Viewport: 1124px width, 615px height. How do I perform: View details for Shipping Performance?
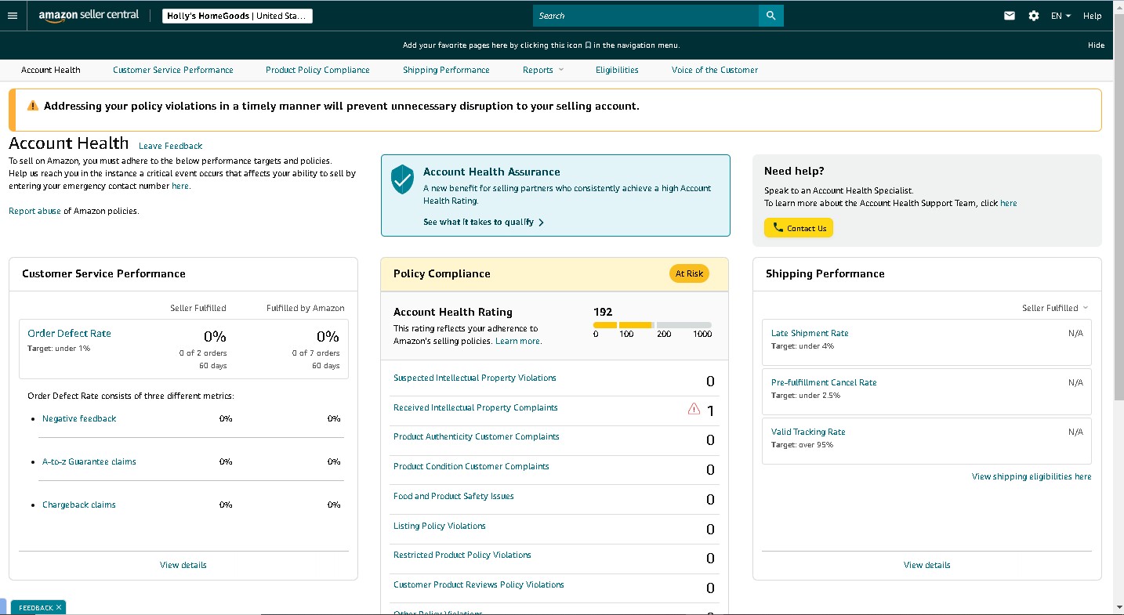tap(926, 565)
